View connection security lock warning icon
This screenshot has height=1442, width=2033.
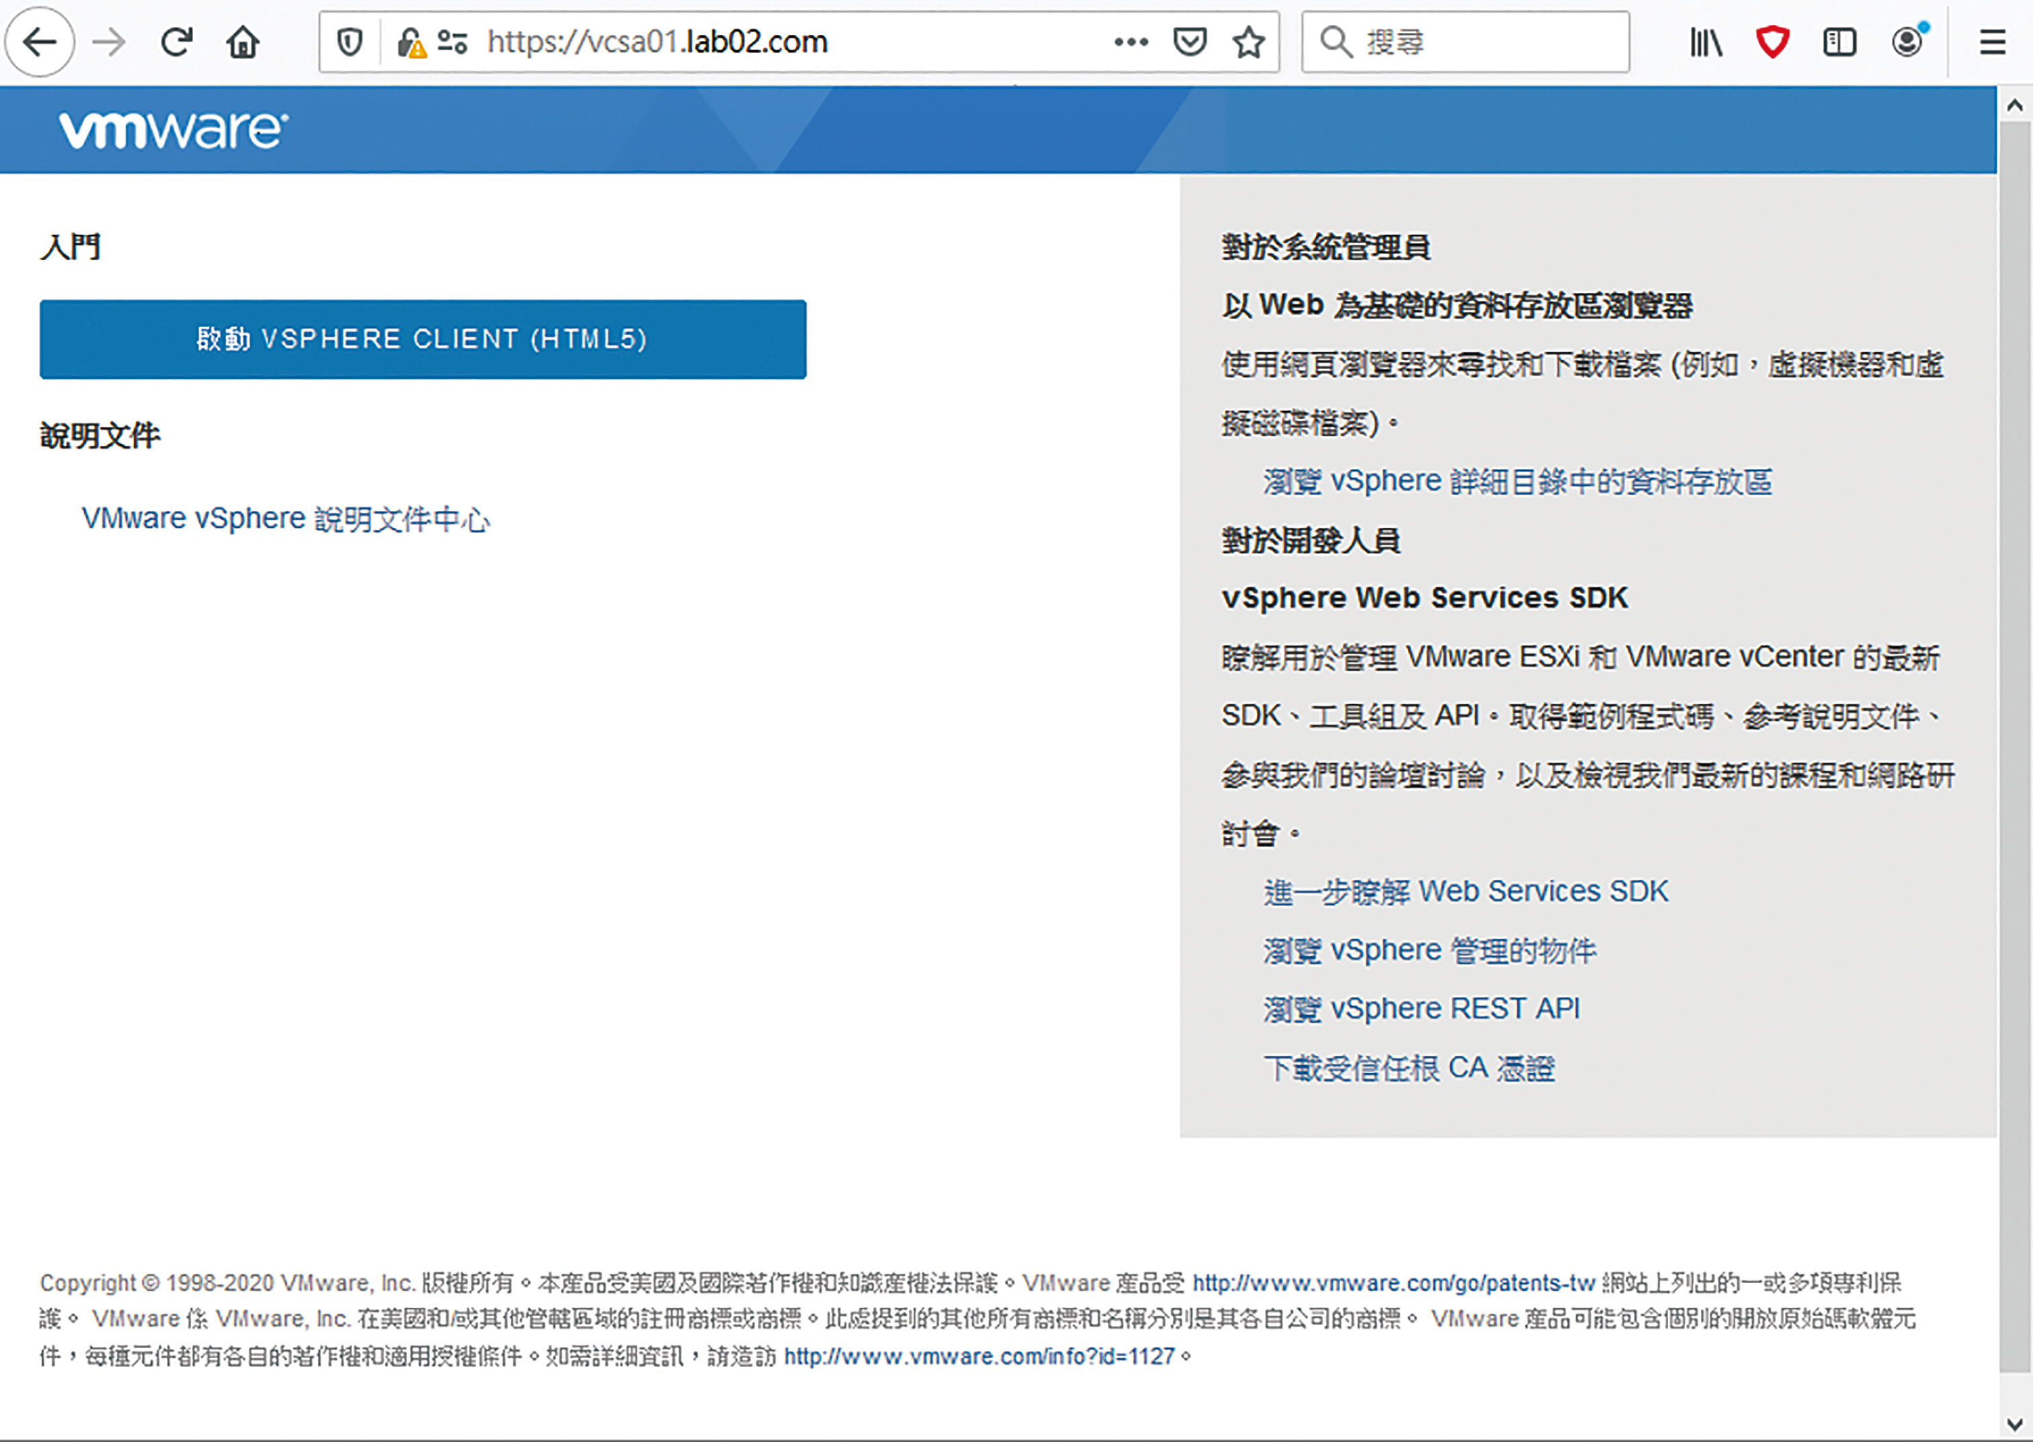pos(411,43)
